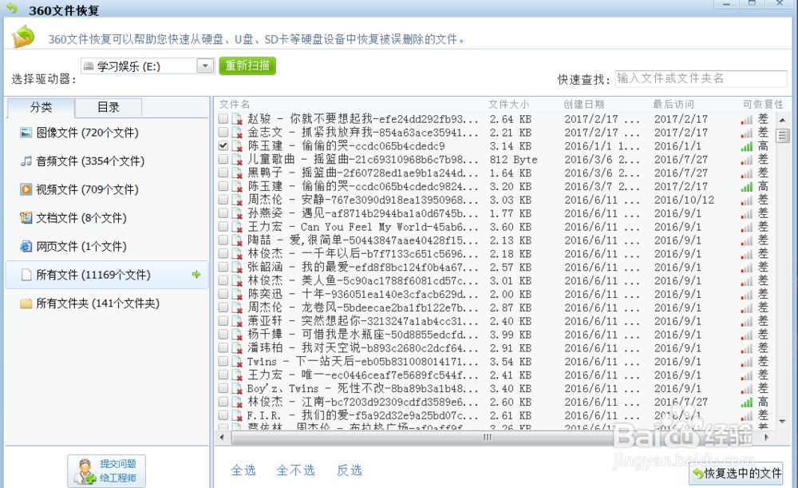Click deleted file icon for Twins 下一站天后 row
The width and height of the screenshot is (798, 488).
[x=237, y=362]
